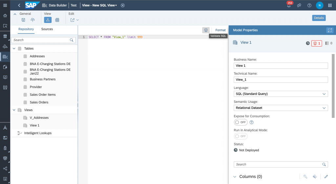Viewport: 336px width, 184px height.
Task: Click the edit columns pencil icon
Action: pos(326,176)
